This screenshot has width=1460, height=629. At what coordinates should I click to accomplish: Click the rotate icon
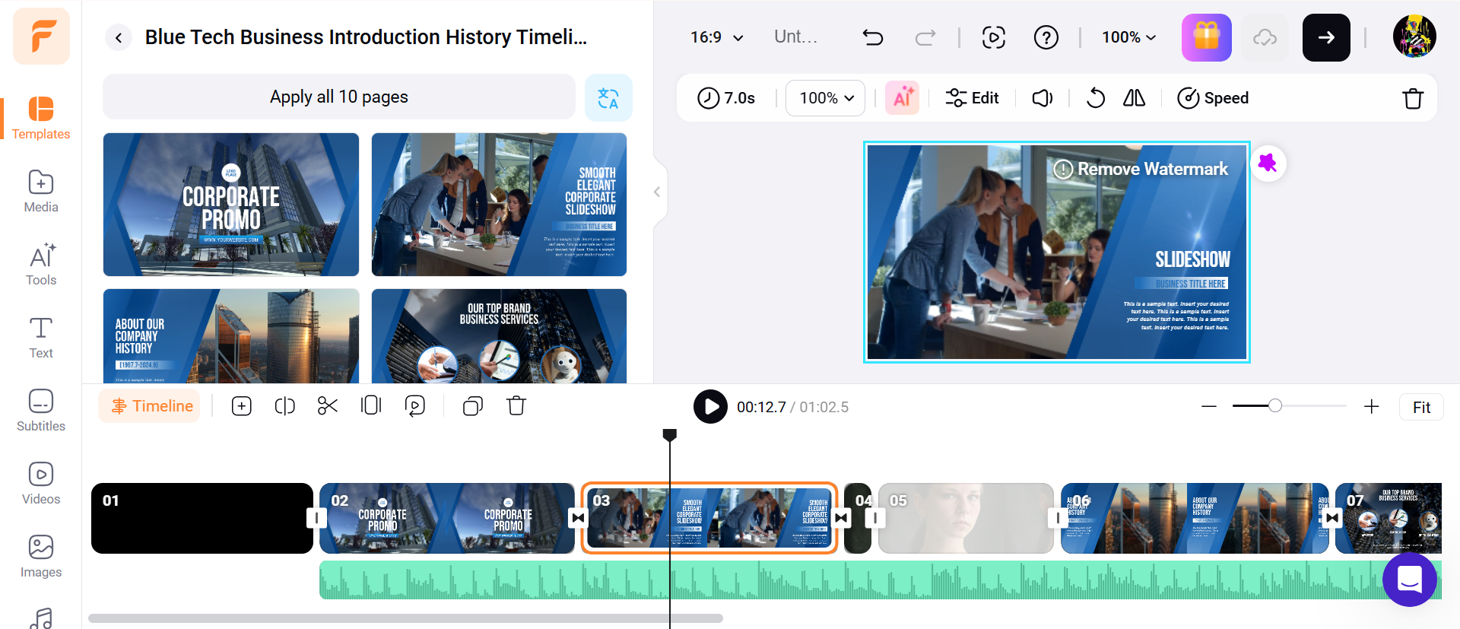coord(1096,98)
